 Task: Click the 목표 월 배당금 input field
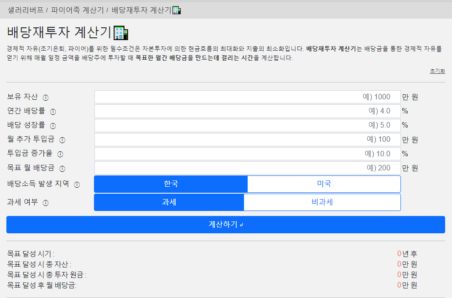click(x=247, y=168)
